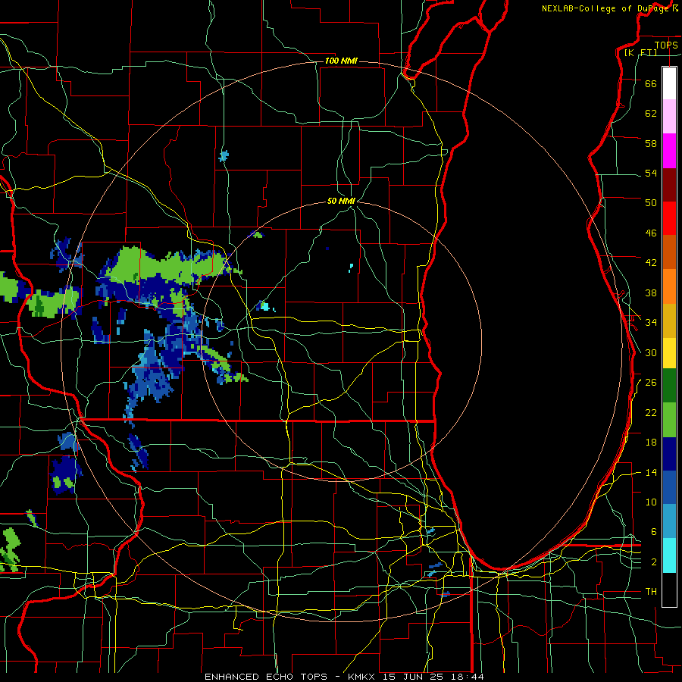Click the legend value "2"
Image resolution: width=682 pixels, height=682 pixels.
click(x=653, y=562)
